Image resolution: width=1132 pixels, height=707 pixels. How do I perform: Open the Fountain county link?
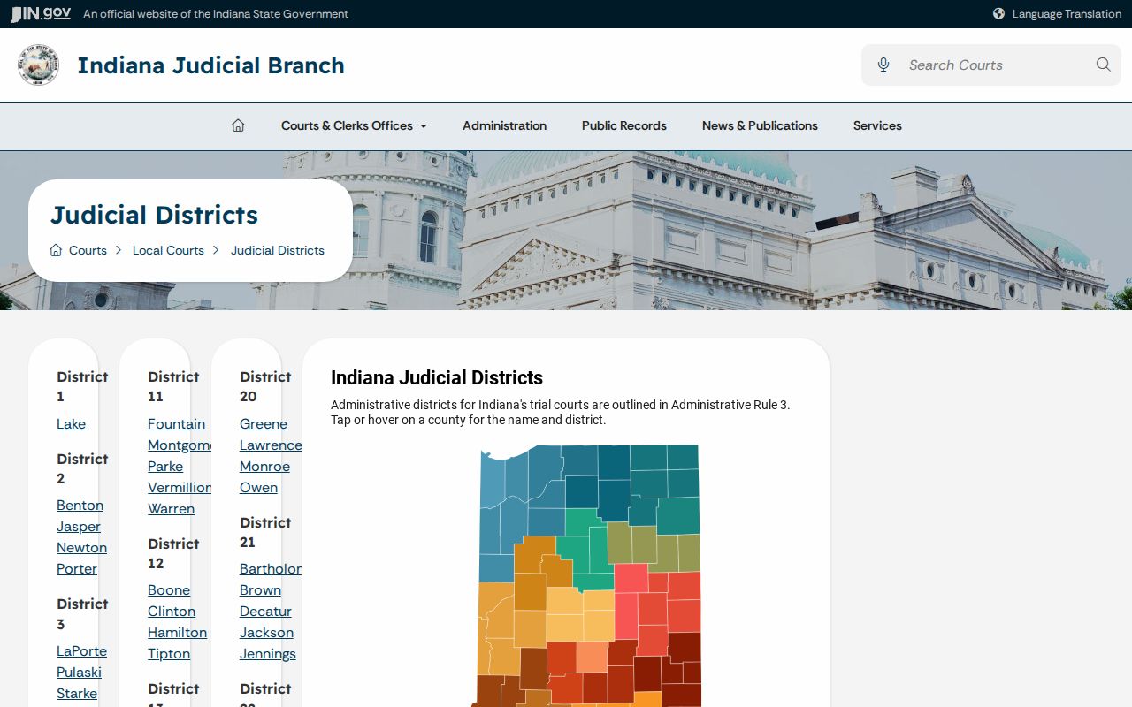pyautogui.click(x=176, y=424)
